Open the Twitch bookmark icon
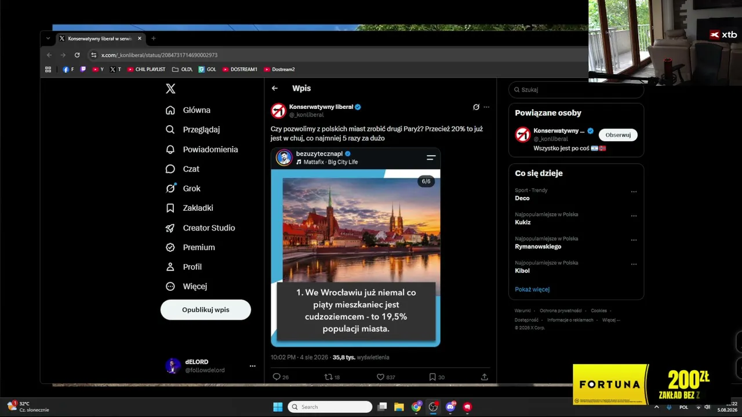This screenshot has width=742, height=417. click(x=83, y=69)
